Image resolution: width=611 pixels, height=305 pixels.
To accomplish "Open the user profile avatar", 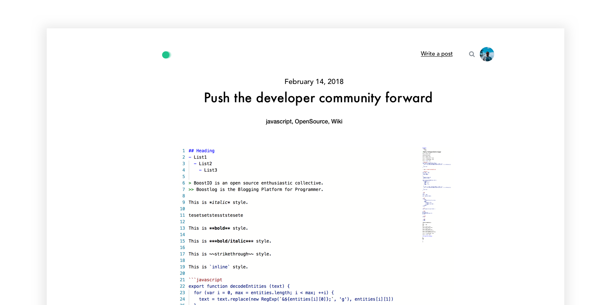I will point(487,54).
